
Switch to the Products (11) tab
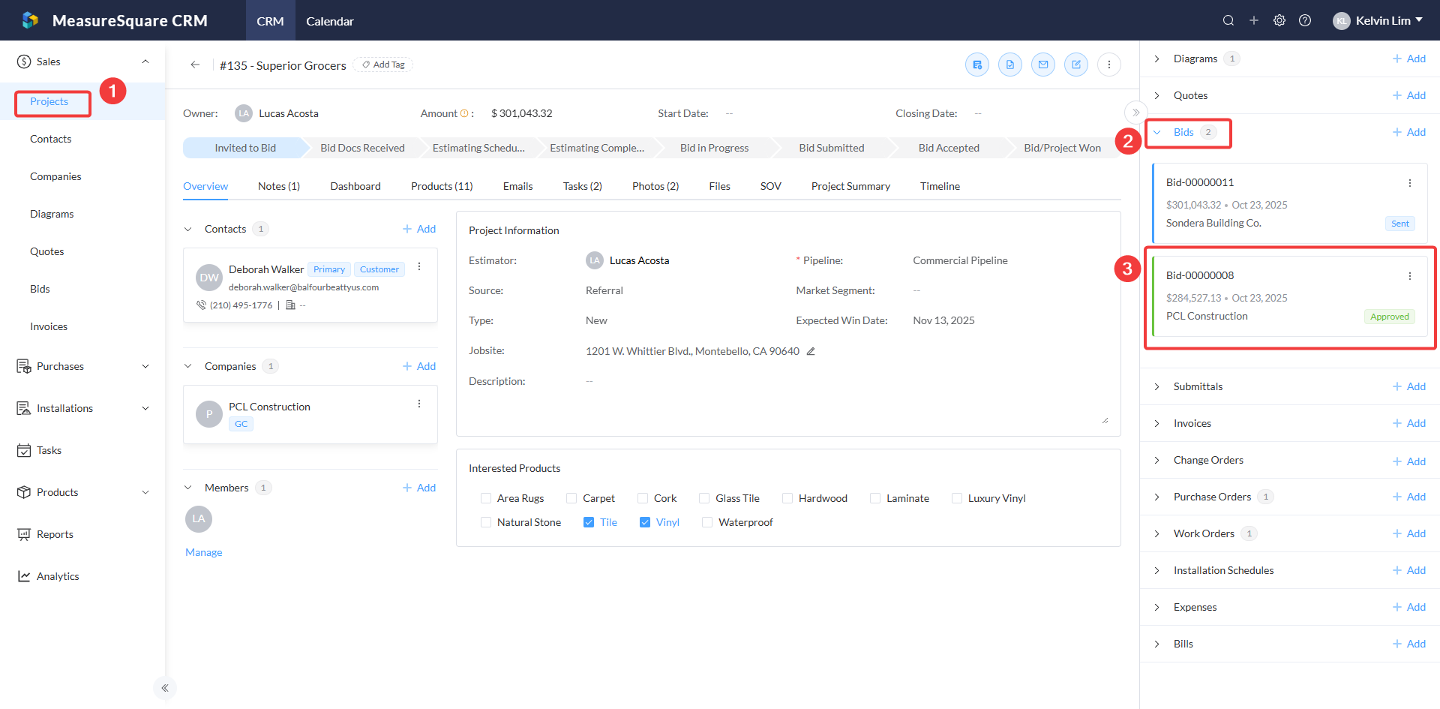(442, 186)
